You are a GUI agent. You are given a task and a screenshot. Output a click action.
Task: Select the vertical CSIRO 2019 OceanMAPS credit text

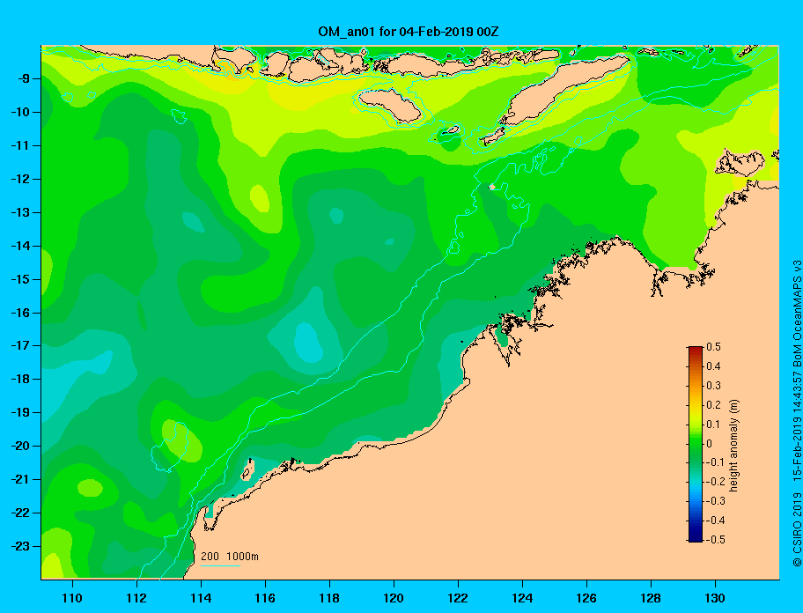tap(796, 413)
